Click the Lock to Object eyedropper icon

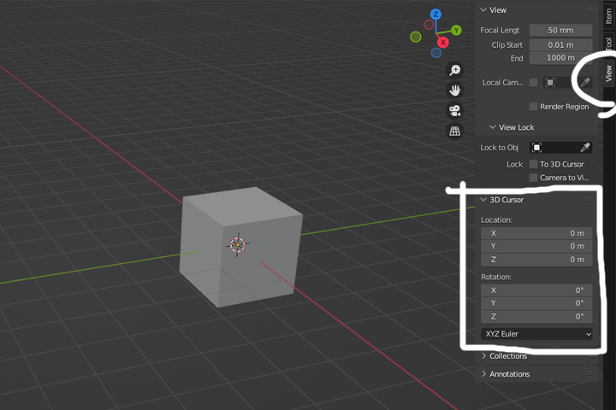pyautogui.click(x=585, y=148)
